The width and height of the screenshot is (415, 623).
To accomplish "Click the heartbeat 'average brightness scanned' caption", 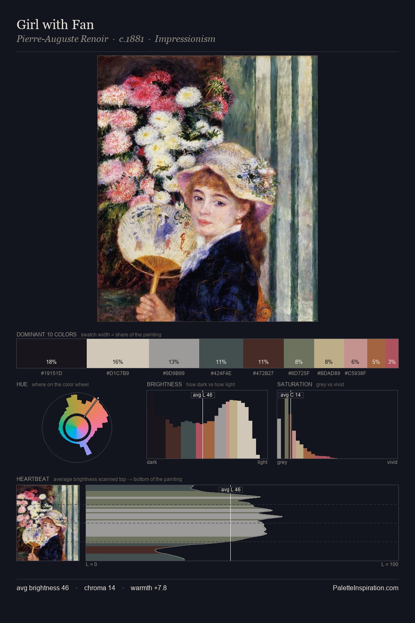I will click(x=118, y=479).
